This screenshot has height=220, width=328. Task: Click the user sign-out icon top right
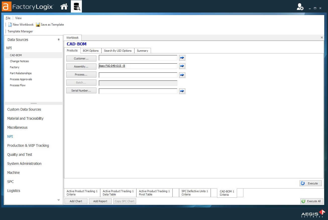pos(299,7)
